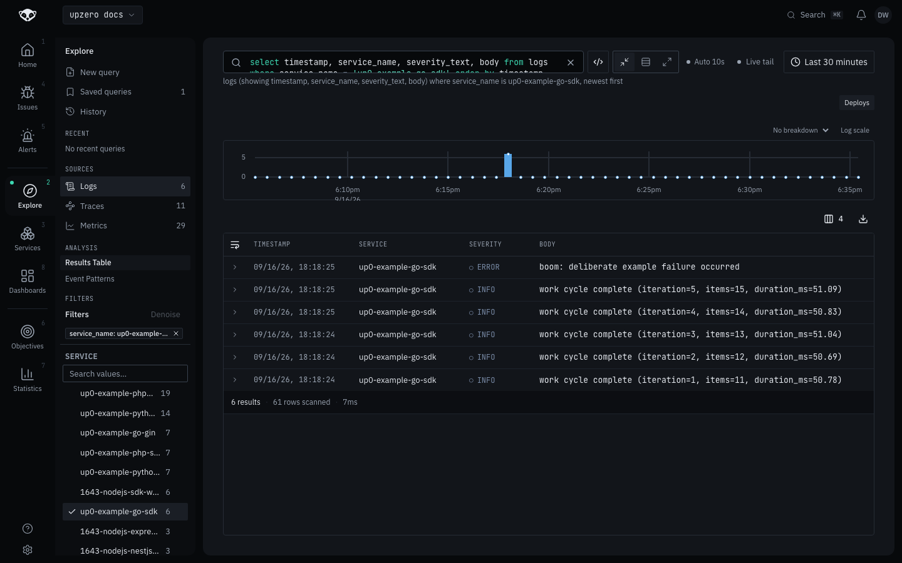Download the results with download icon
This screenshot has height=563, width=902.
[x=863, y=219]
